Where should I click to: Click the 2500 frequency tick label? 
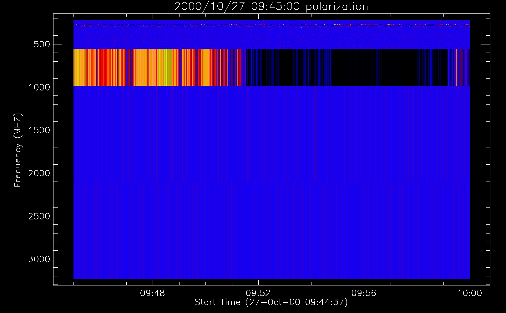39,216
